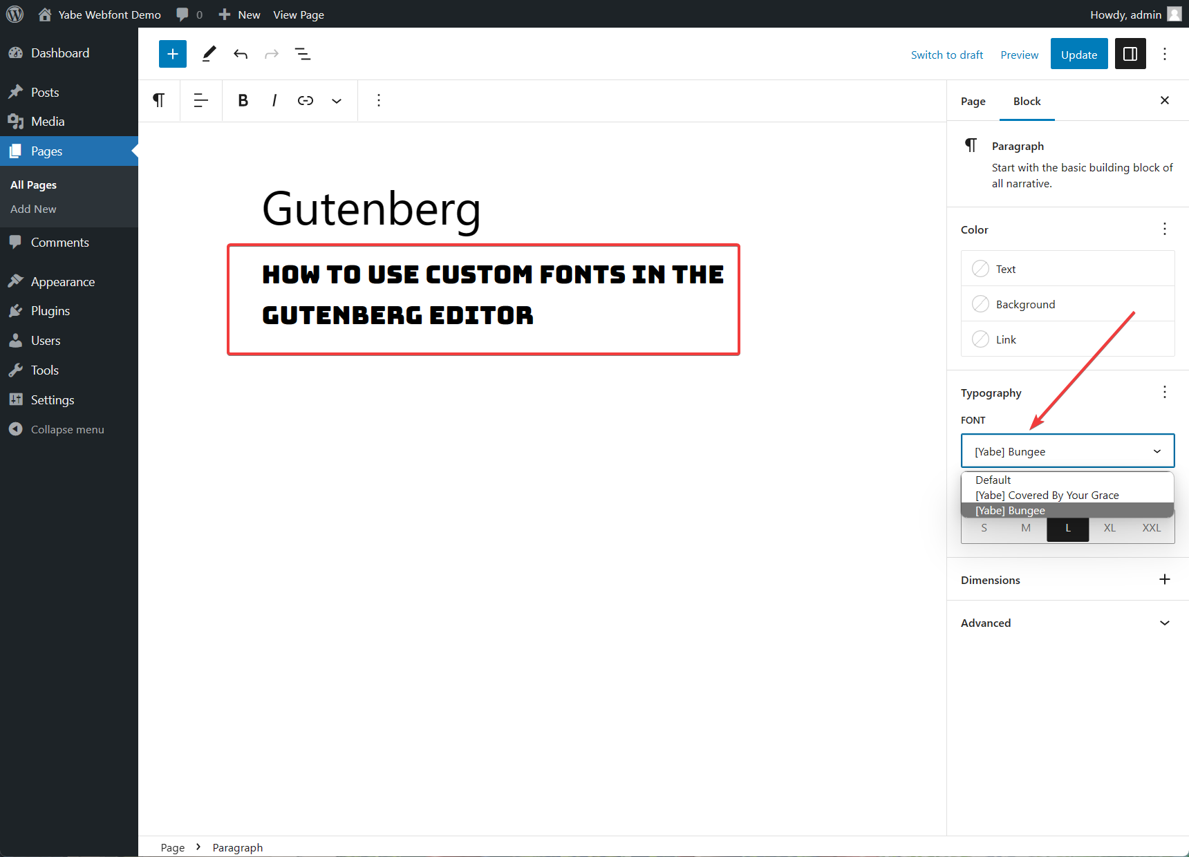
Task: Toggle bold formatting
Action: [x=243, y=101]
